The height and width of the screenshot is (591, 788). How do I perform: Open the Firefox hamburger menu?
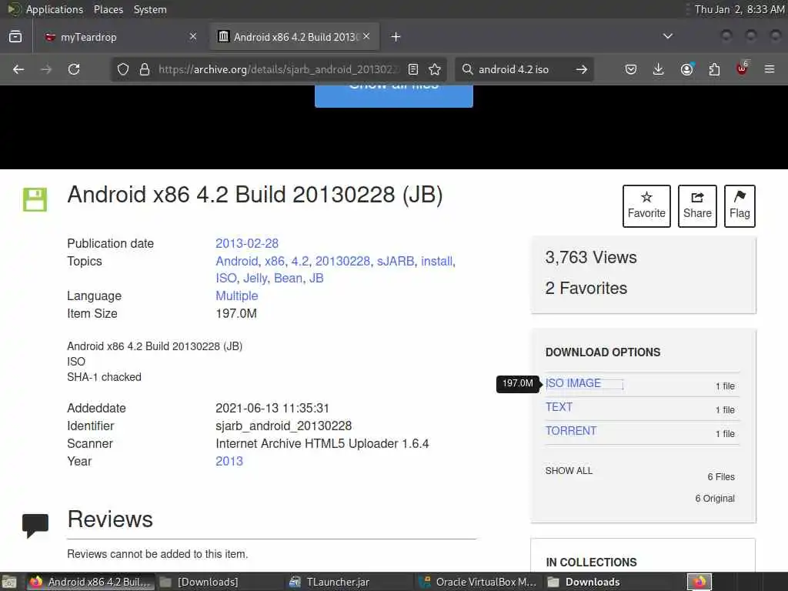tap(770, 69)
